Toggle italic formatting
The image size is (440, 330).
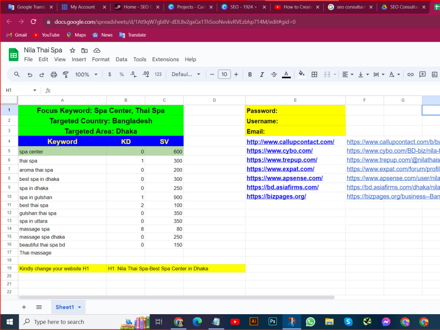click(262, 74)
